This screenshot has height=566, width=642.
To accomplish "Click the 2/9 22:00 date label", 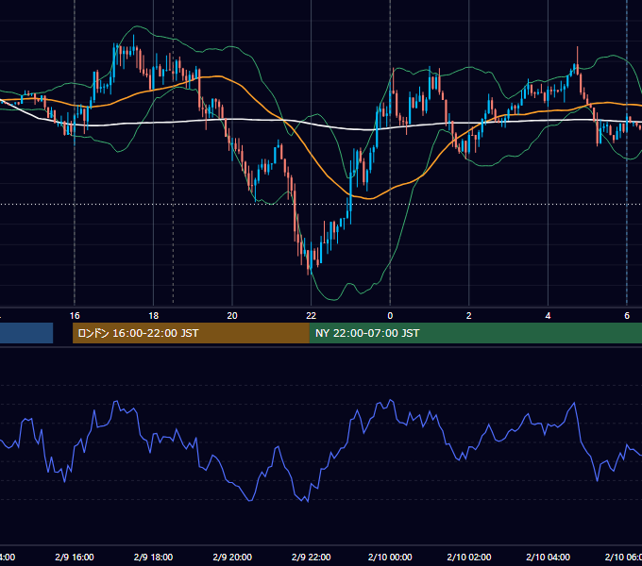I will click(312, 557).
